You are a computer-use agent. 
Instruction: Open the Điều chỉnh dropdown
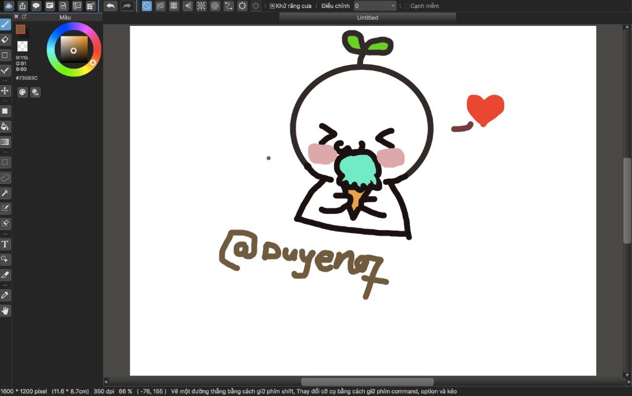pyautogui.click(x=375, y=6)
